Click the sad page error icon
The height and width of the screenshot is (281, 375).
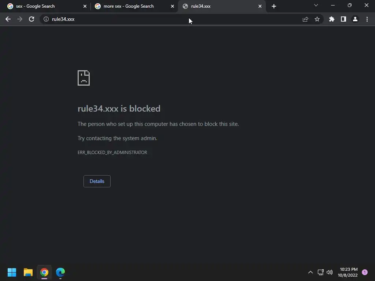coord(84,78)
